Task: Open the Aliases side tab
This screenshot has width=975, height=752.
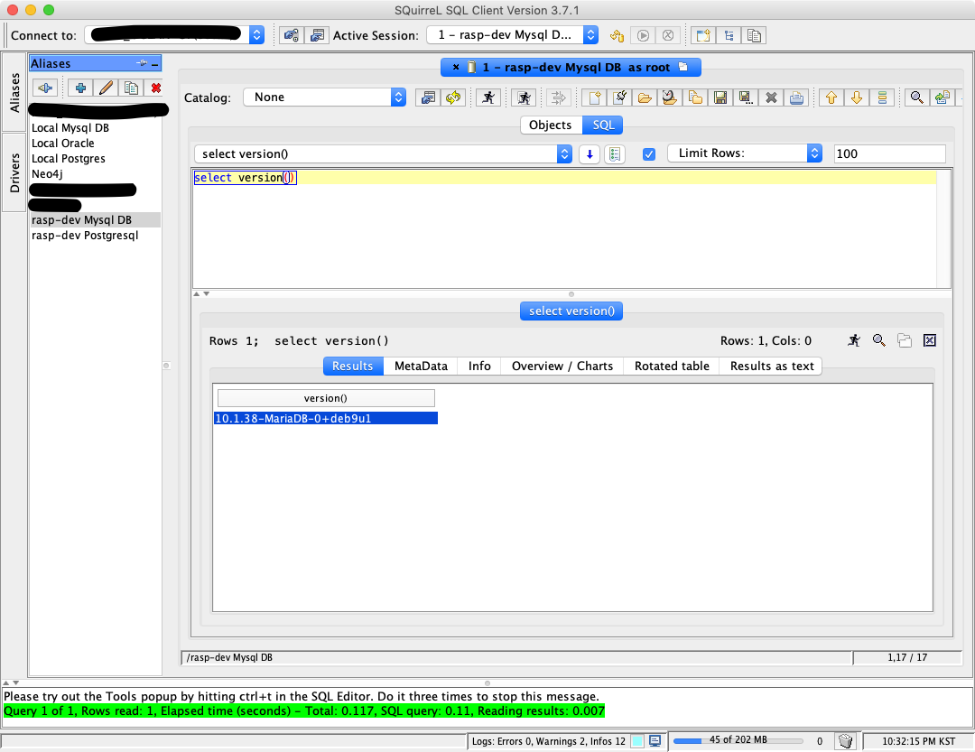Action: click(14, 92)
